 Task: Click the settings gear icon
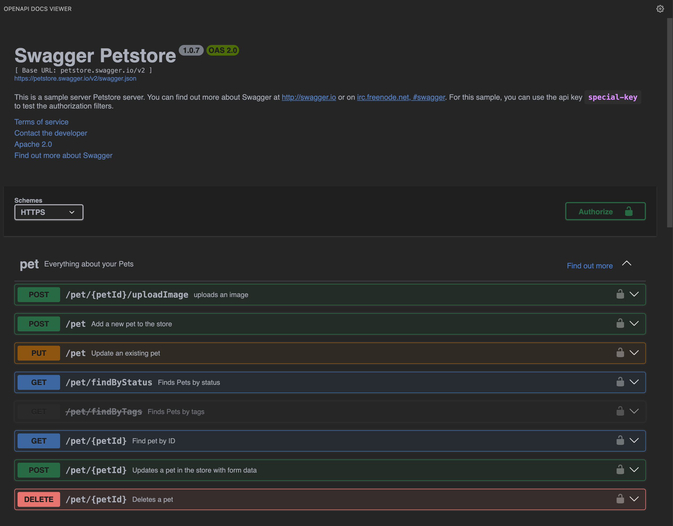[660, 9]
